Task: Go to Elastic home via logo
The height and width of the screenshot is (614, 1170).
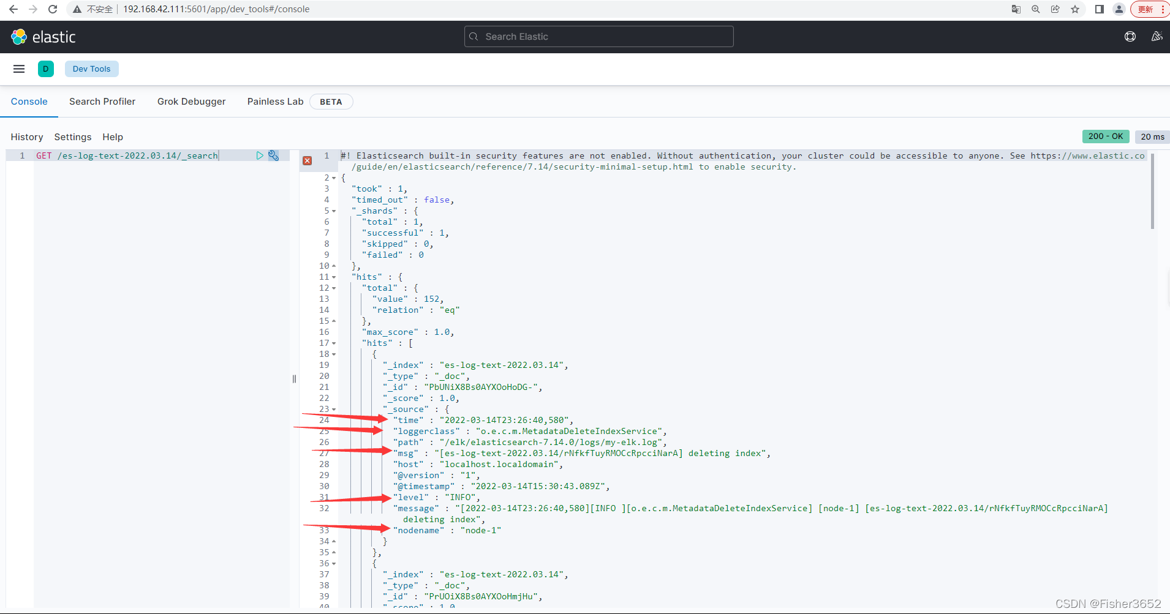Action: (x=43, y=37)
